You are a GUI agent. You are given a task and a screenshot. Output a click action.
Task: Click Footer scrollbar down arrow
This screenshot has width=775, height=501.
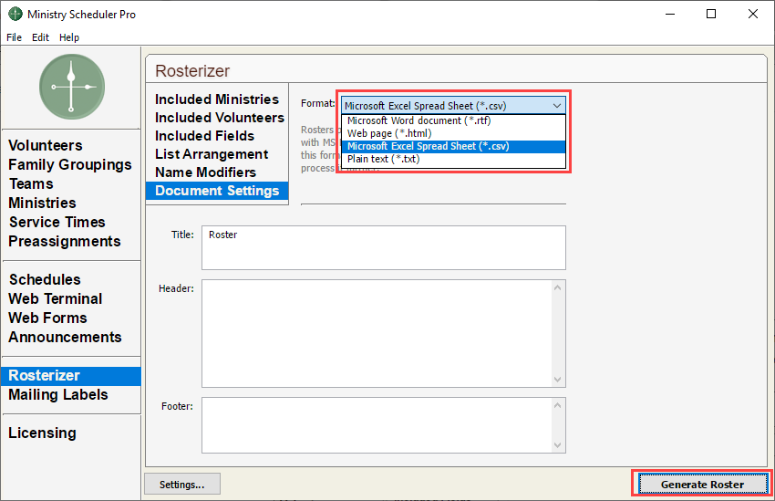click(x=557, y=445)
